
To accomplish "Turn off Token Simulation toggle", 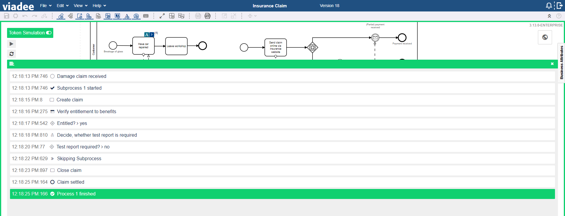I will click(49, 33).
